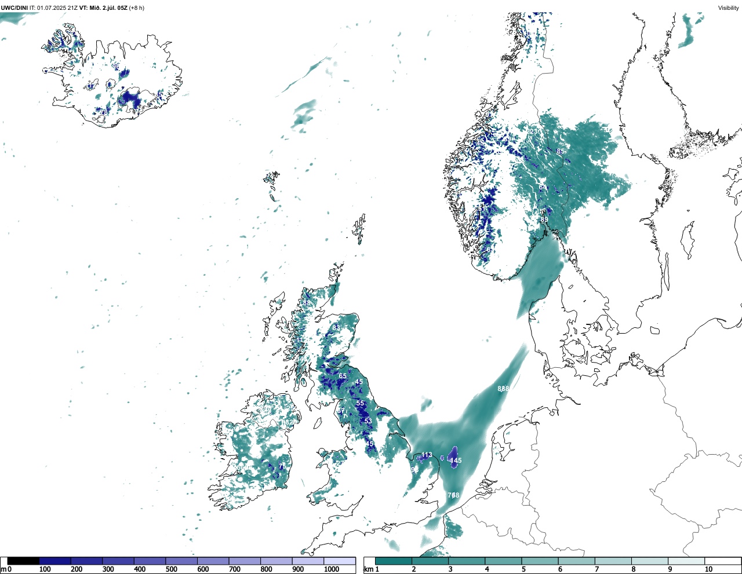Click the "(+8 h)" forecast offset text
The height and width of the screenshot is (574, 742).
point(137,8)
